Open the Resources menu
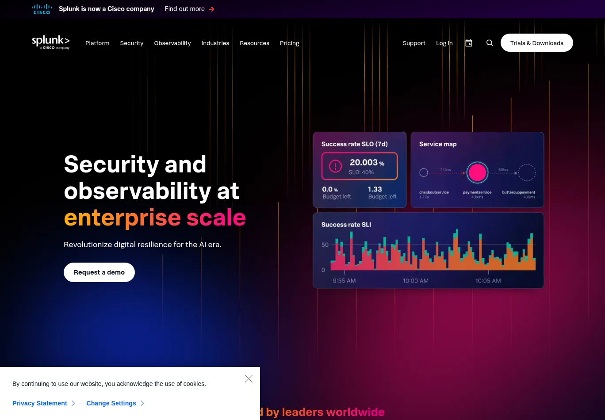 (254, 43)
